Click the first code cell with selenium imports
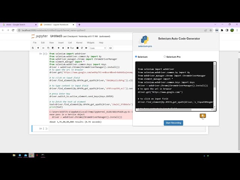This screenshot has height=180, width=240. click(91, 80)
